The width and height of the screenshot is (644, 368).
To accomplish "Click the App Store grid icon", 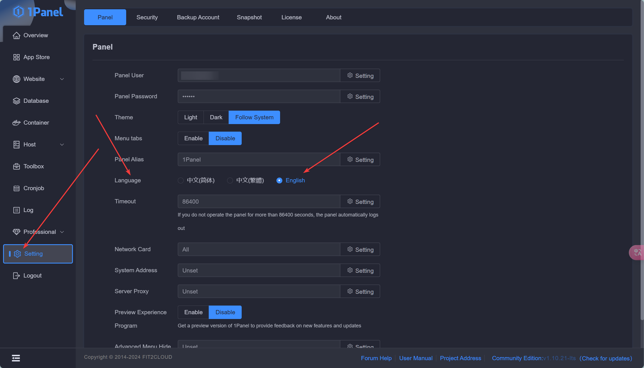I will coord(17,57).
